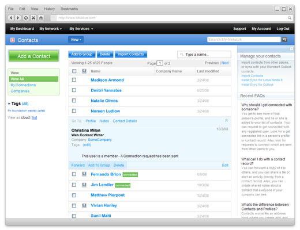This screenshot has height=230, width=300.
Task: Select Natalie Olmos checkbox
Action: click(74, 101)
